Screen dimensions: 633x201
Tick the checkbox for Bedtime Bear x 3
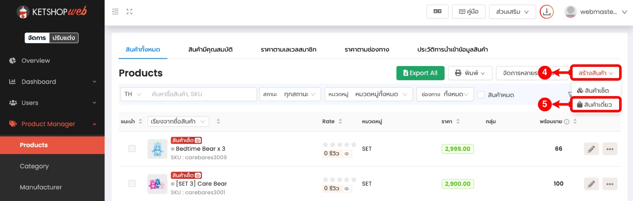(x=132, y=149)
